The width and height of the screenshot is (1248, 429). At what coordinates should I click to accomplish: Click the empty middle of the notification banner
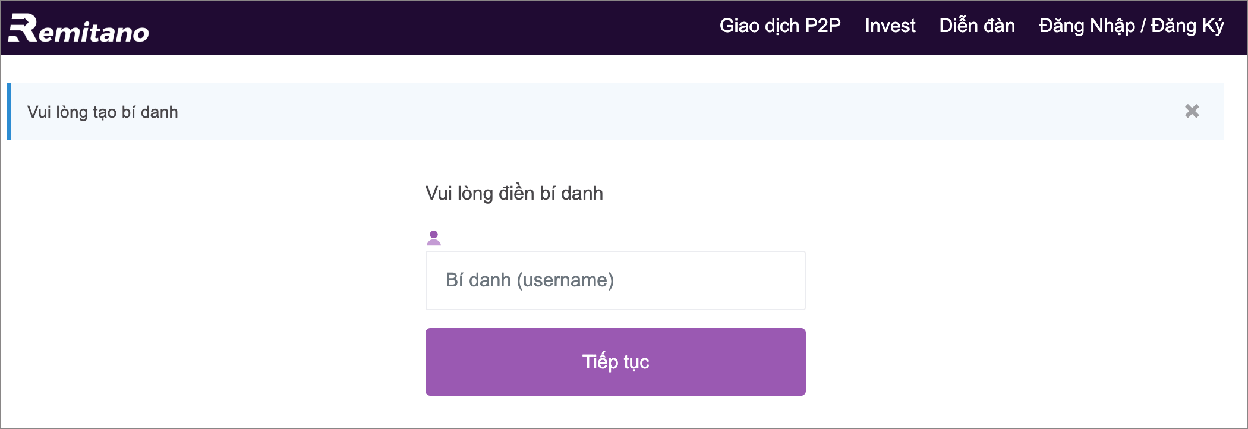[654, 112]
